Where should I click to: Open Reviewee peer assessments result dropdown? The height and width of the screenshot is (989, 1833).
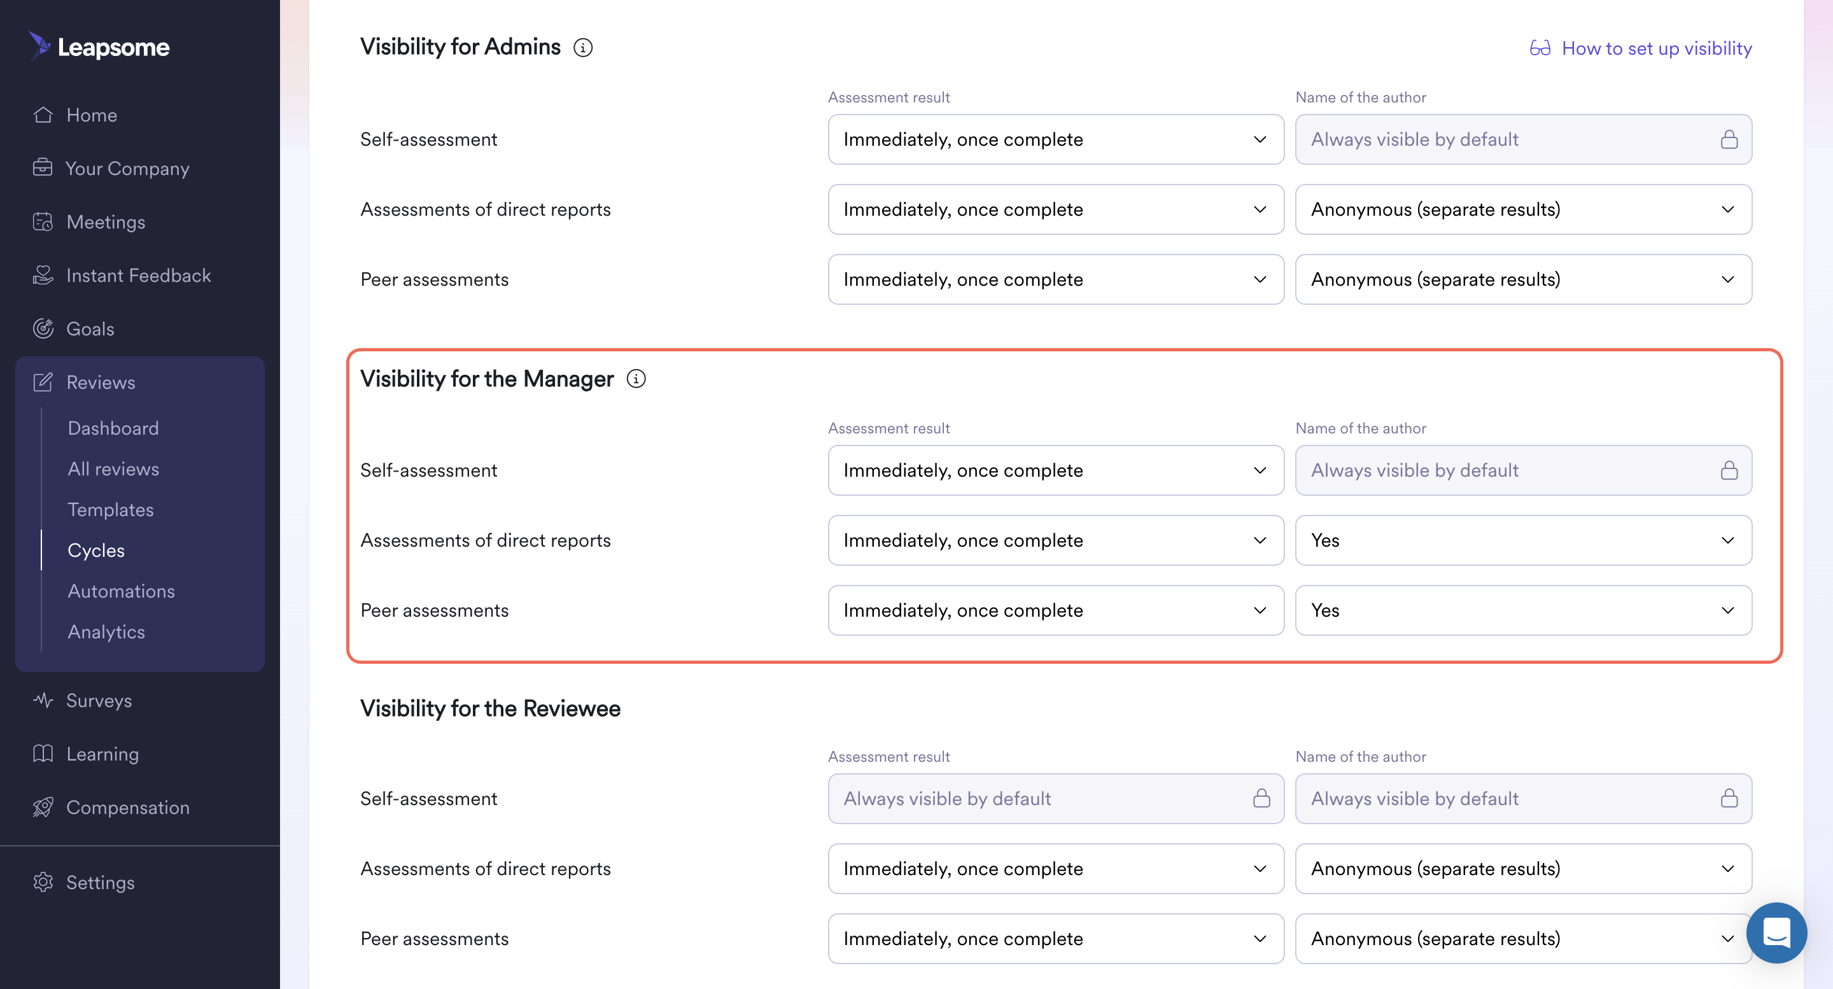pyautogui.click(x=1056, y=939)
